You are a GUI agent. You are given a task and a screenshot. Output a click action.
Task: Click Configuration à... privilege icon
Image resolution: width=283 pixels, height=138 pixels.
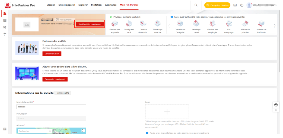129,23
